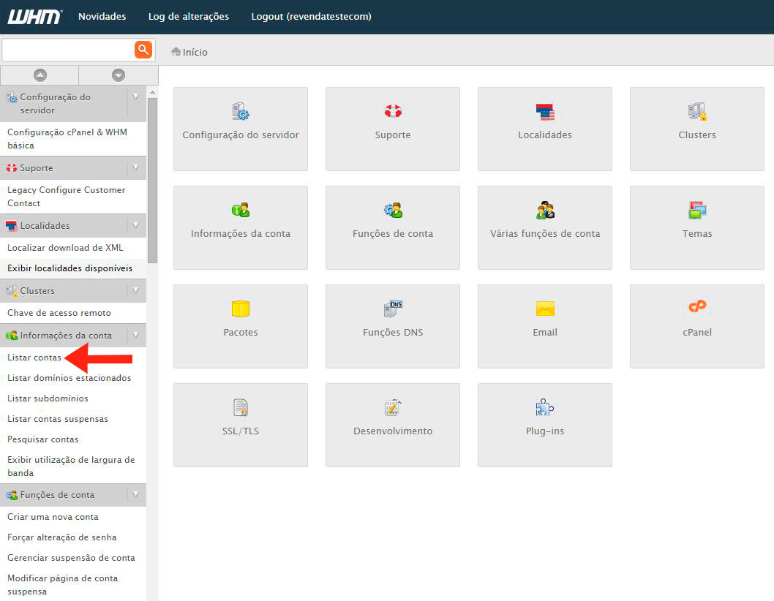Click the orange search magnifier button
774x601 pixels.
[143, 49]
